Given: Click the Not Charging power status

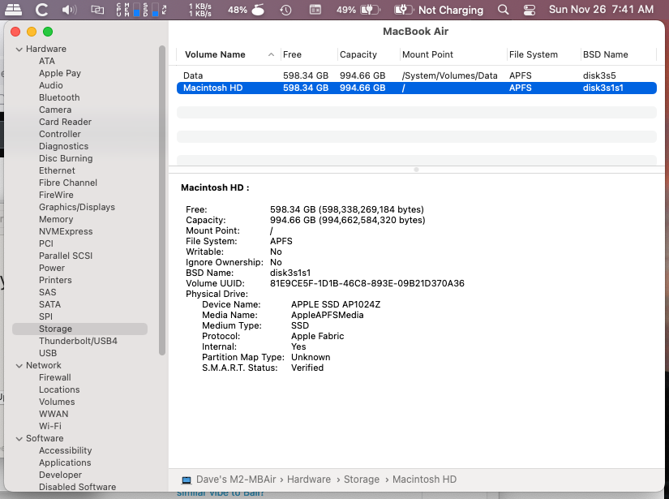Looking at the screenshot, I should pos(439,10).
